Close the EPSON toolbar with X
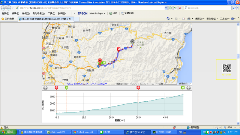240x135 pixels. coord(74,13)
